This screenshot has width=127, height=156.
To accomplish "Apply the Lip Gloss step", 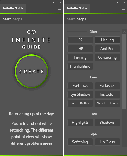I will tap(107, 142).
